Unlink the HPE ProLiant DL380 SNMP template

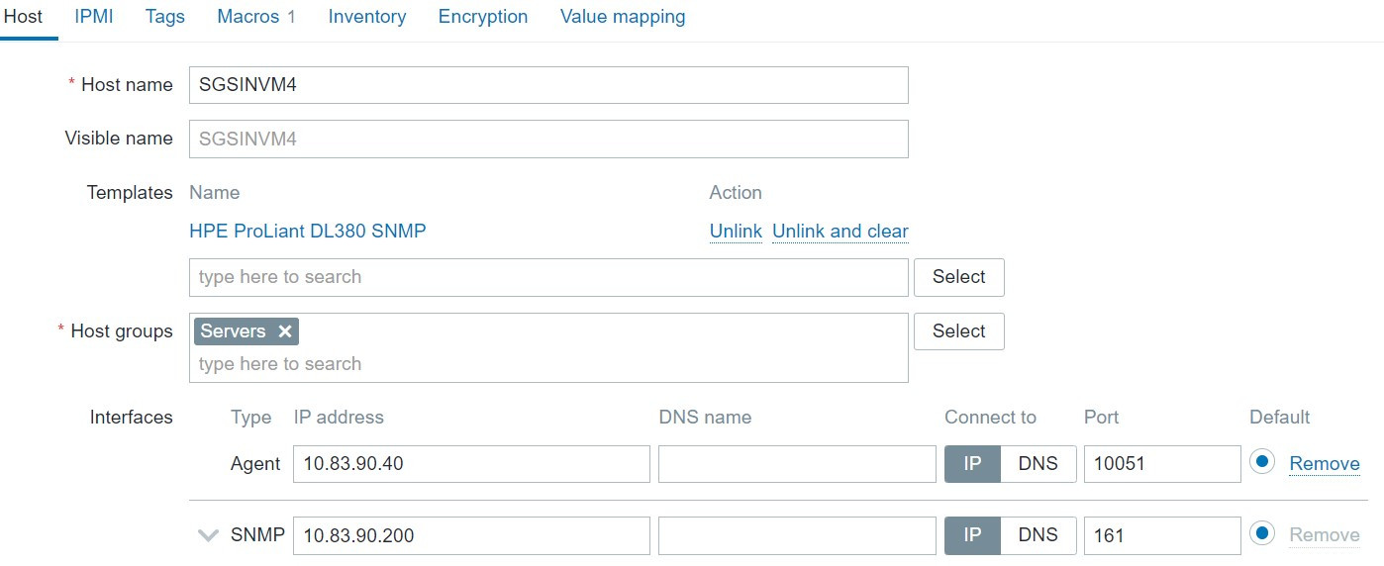[x=736, y=232]
